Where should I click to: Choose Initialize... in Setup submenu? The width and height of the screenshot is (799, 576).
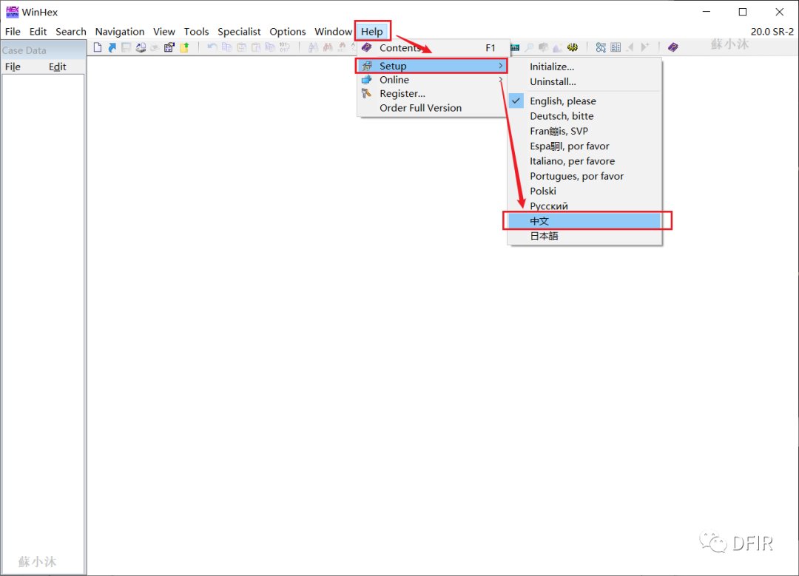[585, 67]
